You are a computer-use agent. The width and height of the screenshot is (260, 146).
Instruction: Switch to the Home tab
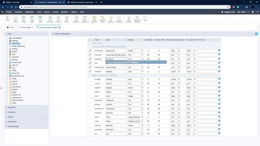coord(11,27)
